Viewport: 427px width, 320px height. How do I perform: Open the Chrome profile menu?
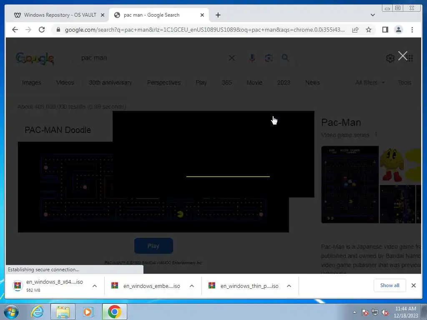click(398, 30)
